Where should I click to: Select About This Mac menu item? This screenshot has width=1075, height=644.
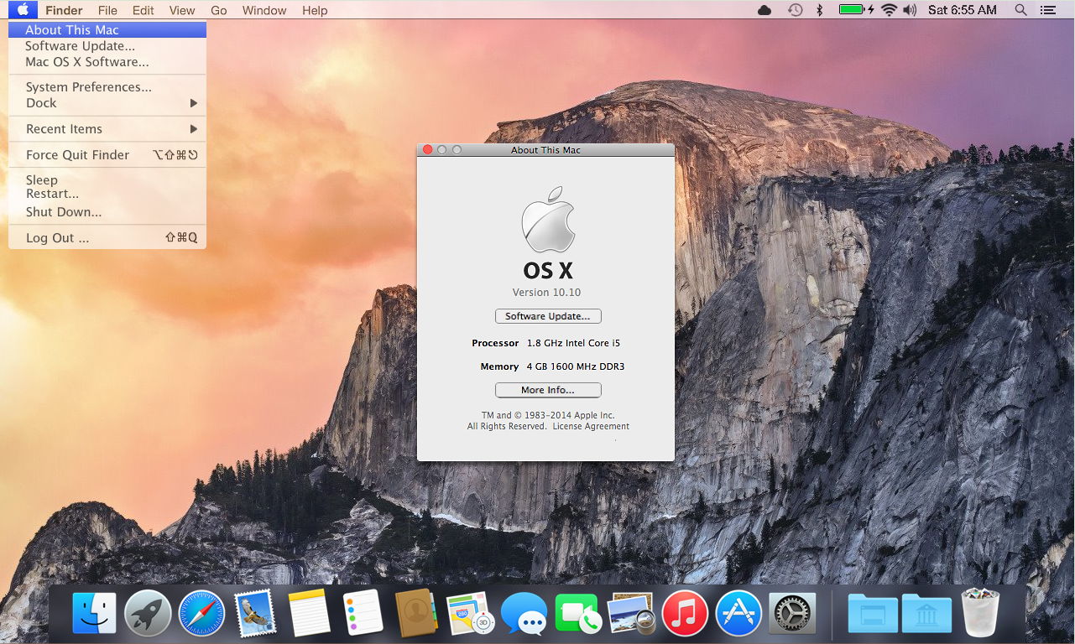point(107,29)
